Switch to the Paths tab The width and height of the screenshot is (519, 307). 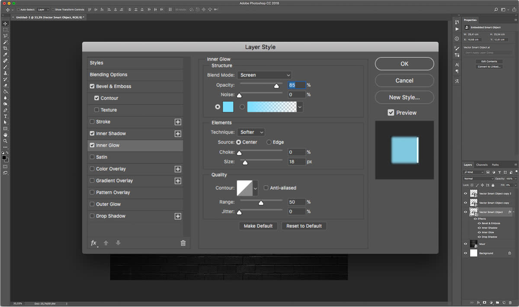click(x=495, y=165)
